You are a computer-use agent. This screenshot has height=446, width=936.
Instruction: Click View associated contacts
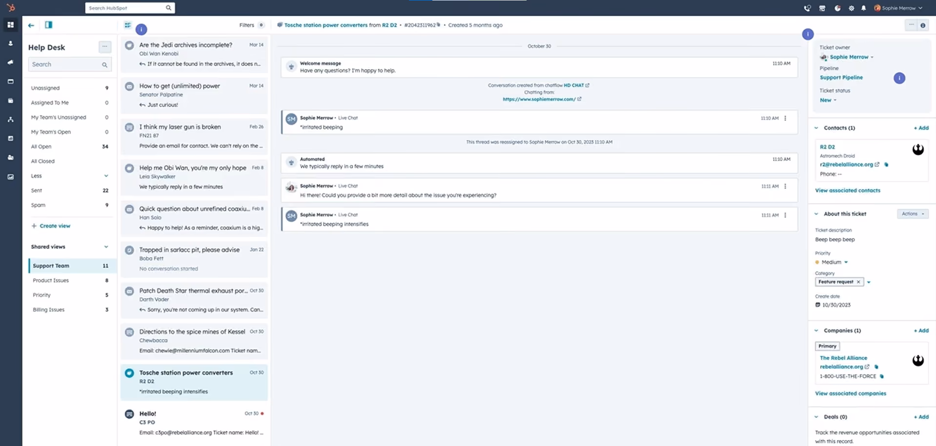(848, 191)
